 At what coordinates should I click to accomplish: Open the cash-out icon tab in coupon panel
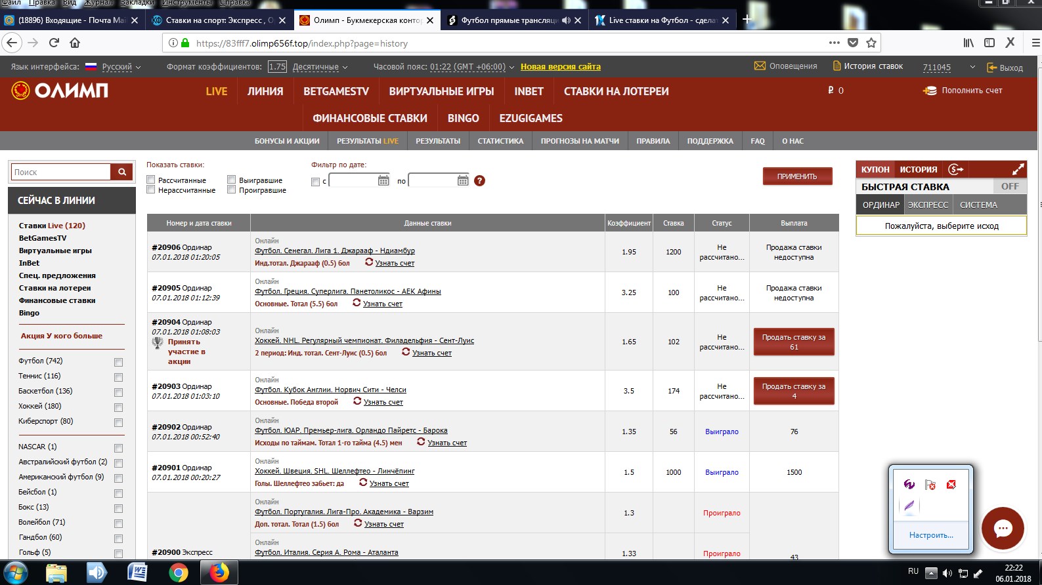(956, 169)
